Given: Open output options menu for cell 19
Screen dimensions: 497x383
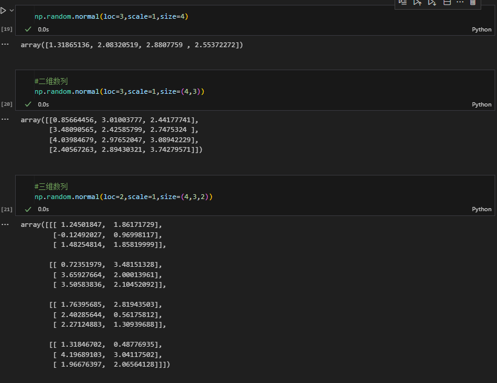Looking at the screenshot, I should 5,44.
